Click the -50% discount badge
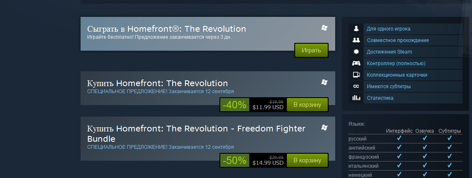 coord(235,161)
